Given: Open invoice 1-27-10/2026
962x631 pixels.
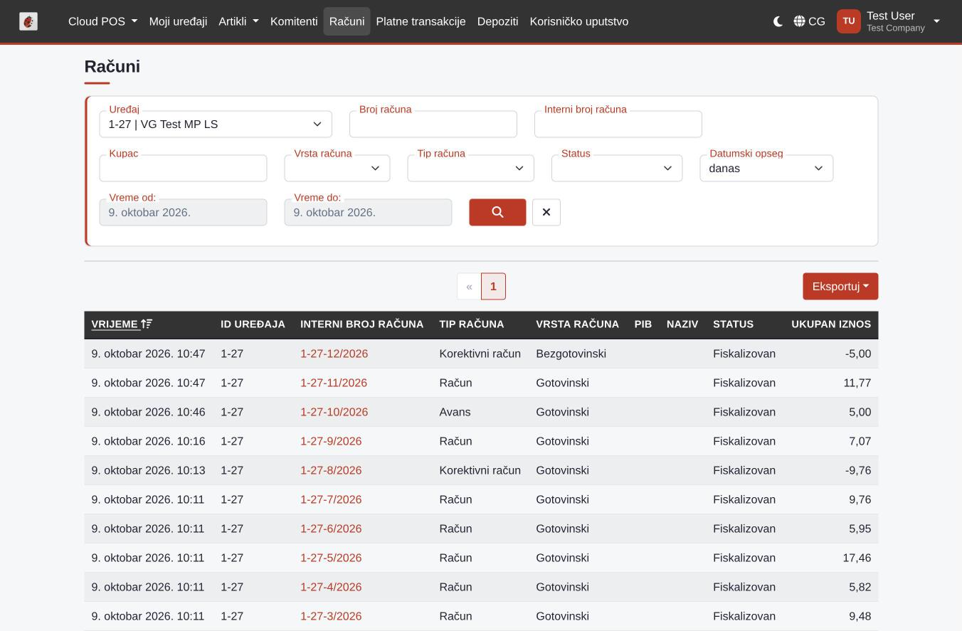Looking at the screenshot, I should [334, 412].
